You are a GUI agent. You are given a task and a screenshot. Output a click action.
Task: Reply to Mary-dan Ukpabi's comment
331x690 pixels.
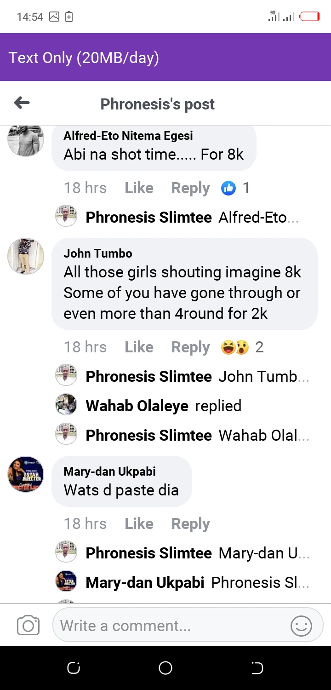click(190, 523)
